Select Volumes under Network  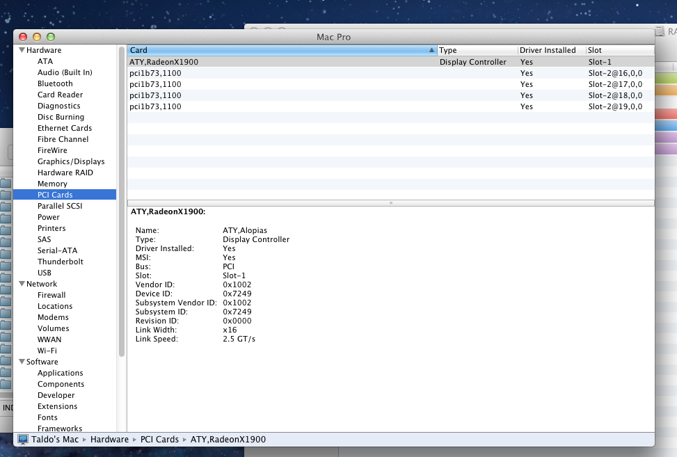pos(53,328)
